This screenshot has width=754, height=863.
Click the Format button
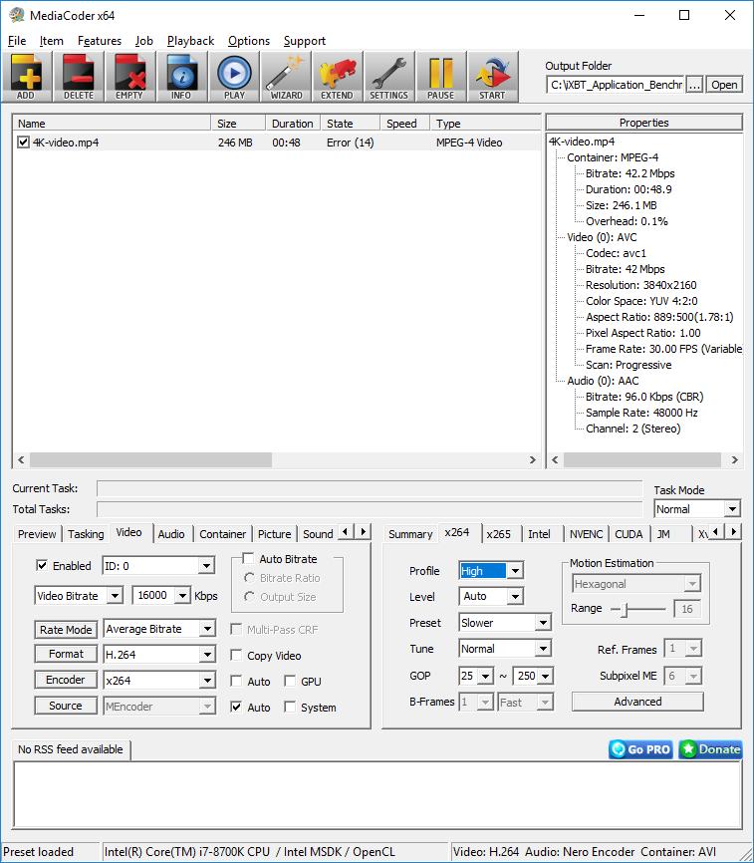click(x=66, y=654)
